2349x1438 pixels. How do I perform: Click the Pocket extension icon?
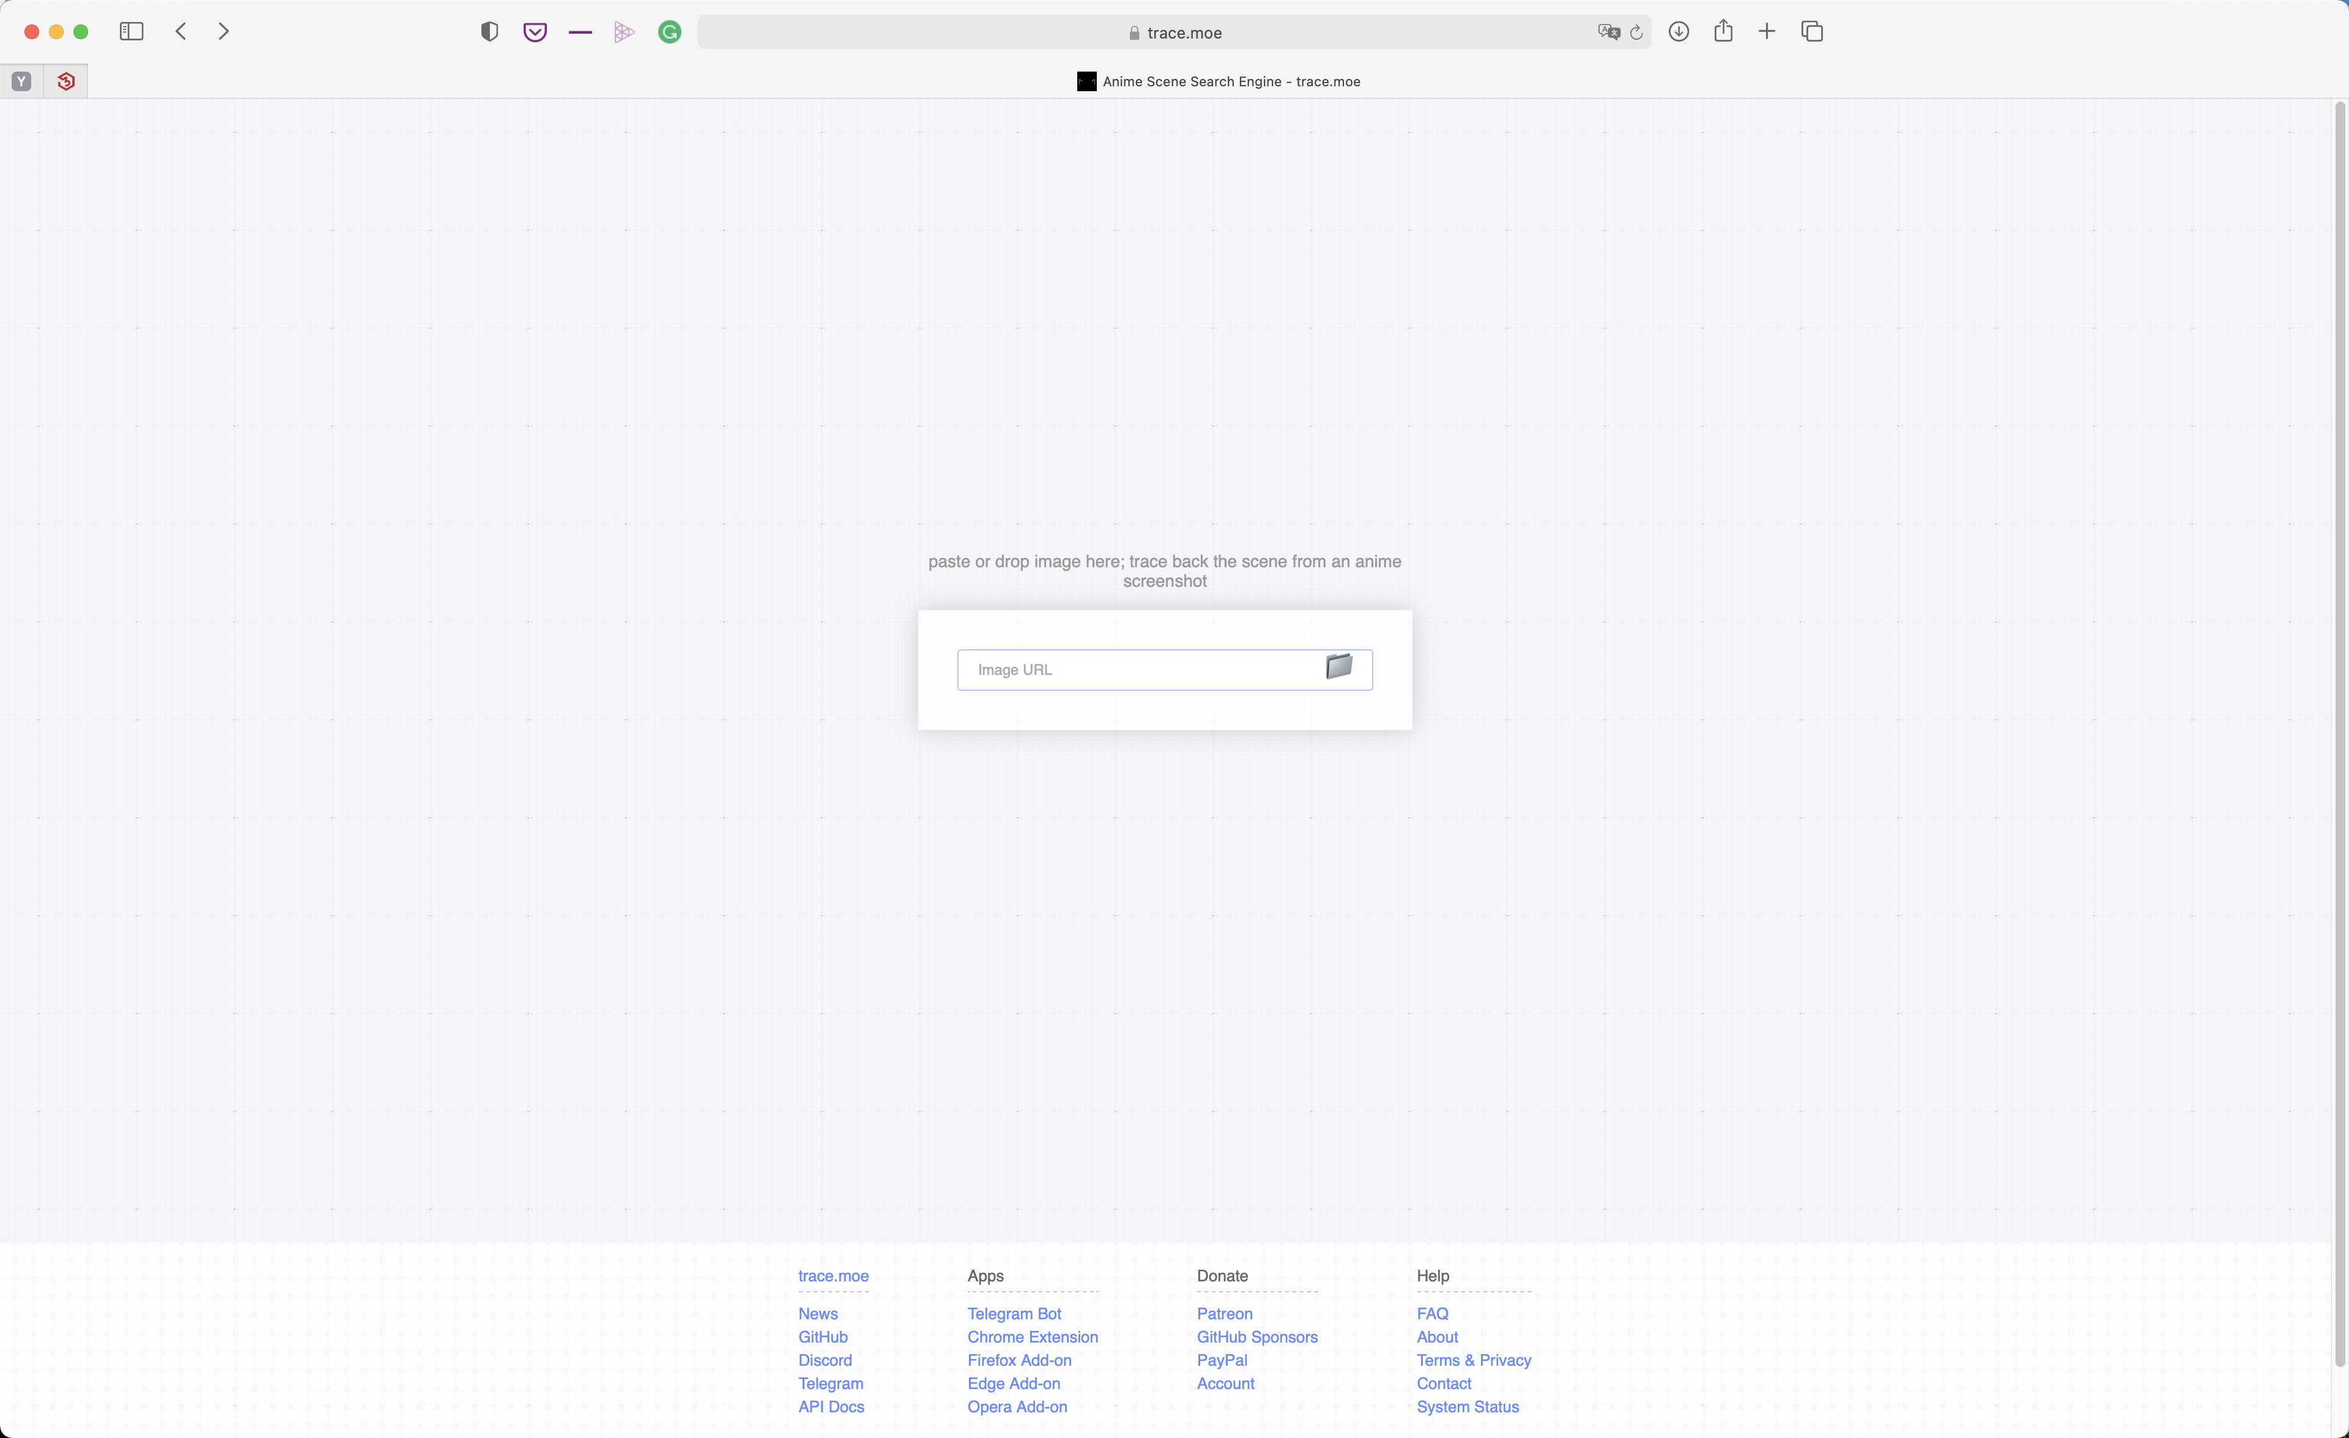click(535, 32)
